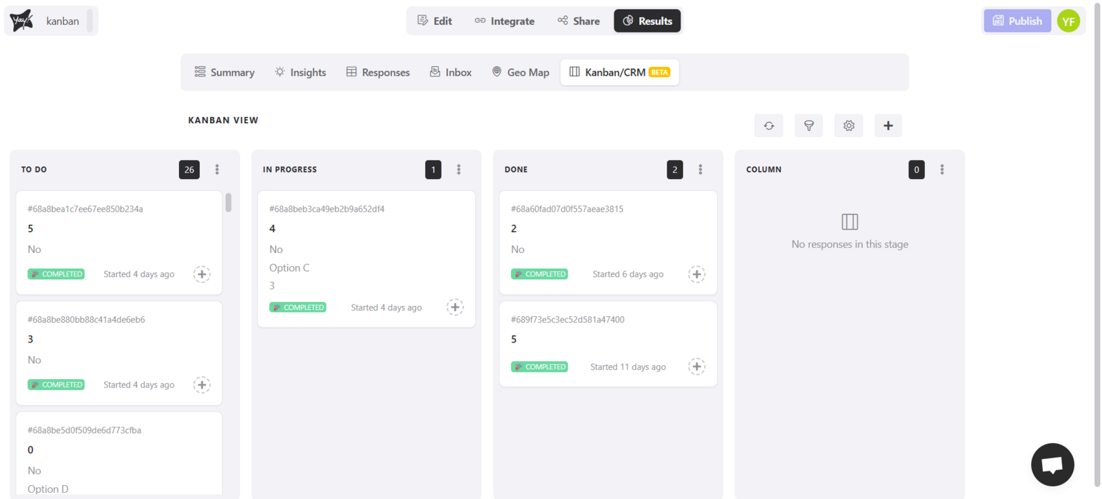Click plus icon on In Progress card
Screen dimensions: 1102x499
click(x=455, y=307)
